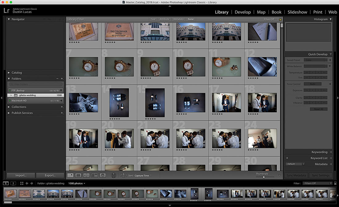Viewport: 339px width, 207px height.
Task: Click the Sync Metadata button
Action: click(296, 175)
